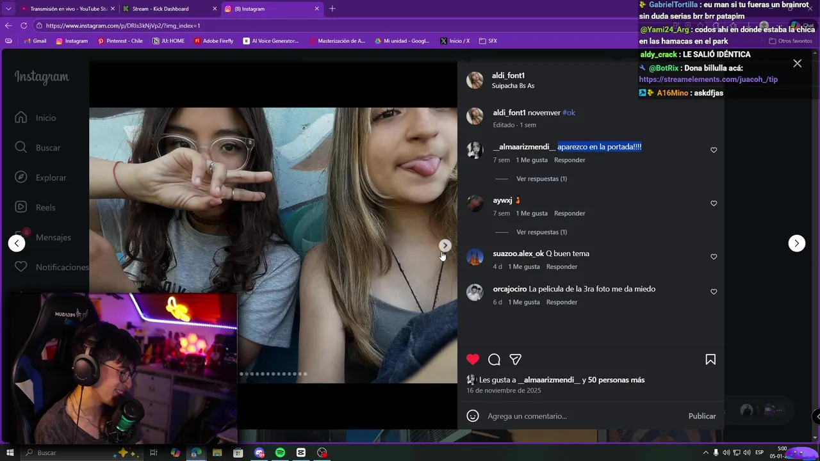Viewport: 820px width, 461px height.
Task: Unlike the post with red heart
Action: (x=473, y=360)
